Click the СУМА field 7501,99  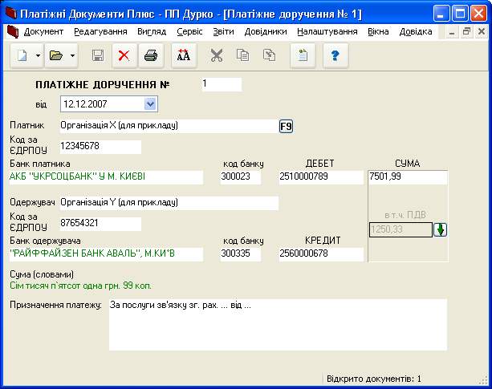click(x=408, y=177)
